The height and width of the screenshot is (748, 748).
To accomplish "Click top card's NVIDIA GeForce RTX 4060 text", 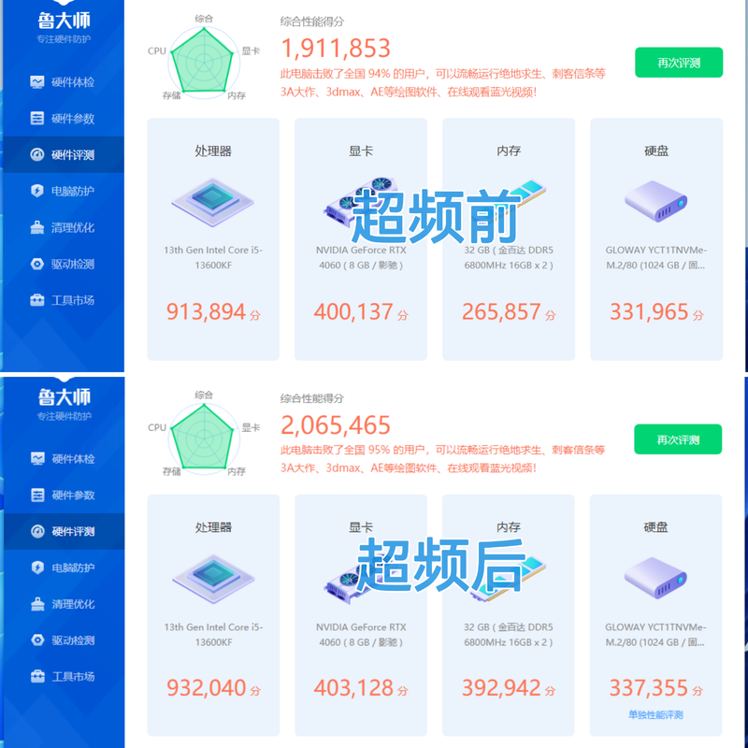I will click(361, 258).
